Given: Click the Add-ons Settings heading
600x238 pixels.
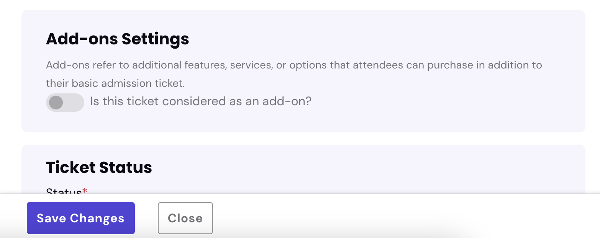Looking at the screenshot, I should pos(117,39).
